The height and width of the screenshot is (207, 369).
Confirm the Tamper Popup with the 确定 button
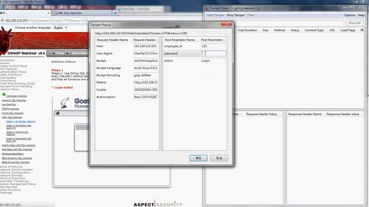pos(198,158)
